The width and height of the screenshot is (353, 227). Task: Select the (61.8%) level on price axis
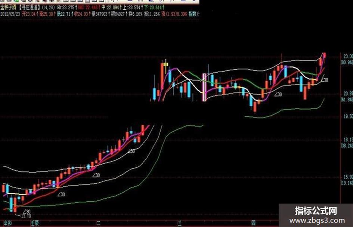click(x=347, y=100)
